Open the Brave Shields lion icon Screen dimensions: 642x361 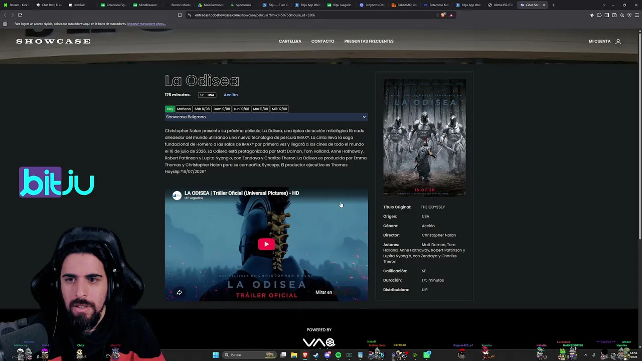(443, 15)
